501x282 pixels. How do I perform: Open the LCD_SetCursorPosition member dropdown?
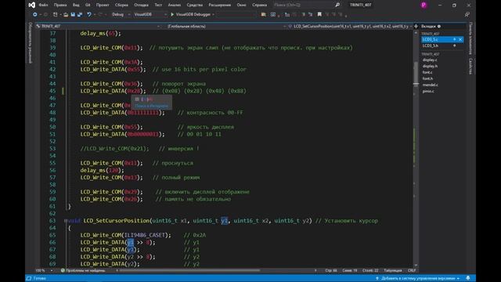(351, 26)
